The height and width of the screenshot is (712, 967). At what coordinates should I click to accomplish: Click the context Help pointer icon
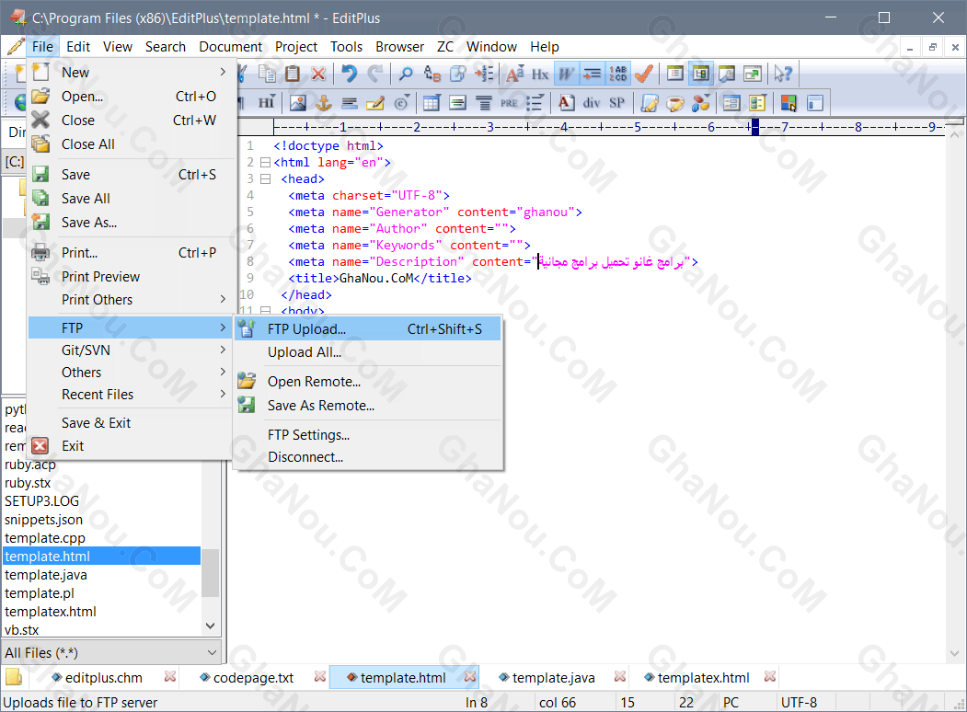point(783,74)
